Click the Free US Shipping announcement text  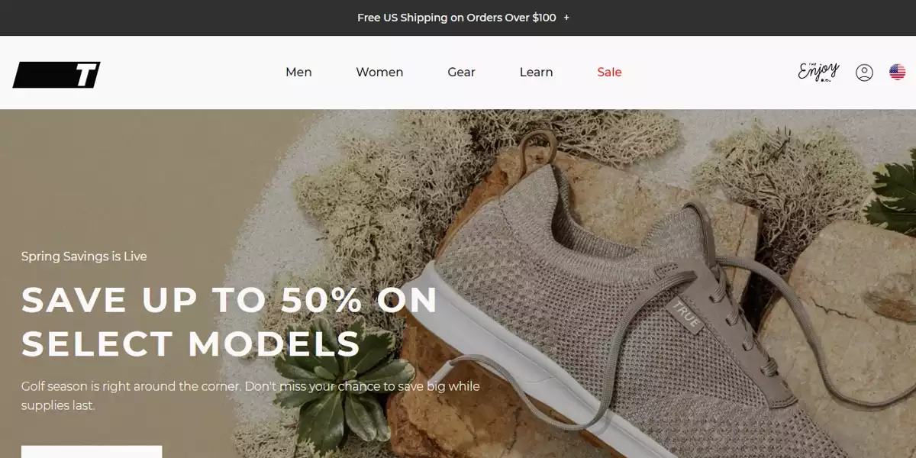coord(456,18)
